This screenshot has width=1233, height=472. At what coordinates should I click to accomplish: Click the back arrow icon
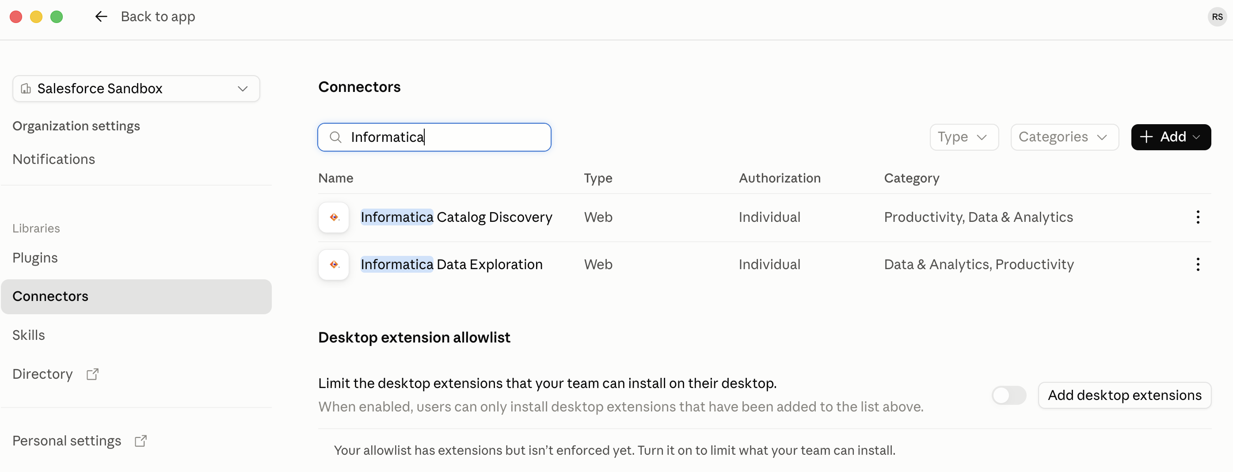tap(101, 17)
